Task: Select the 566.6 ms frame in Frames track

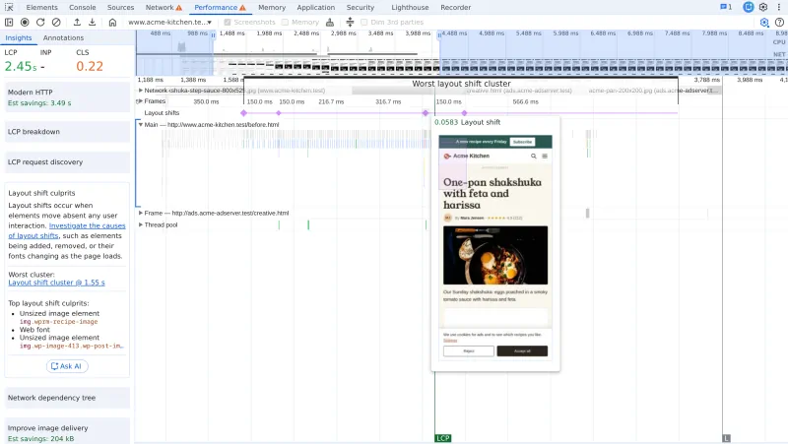Action: (525, 101)
